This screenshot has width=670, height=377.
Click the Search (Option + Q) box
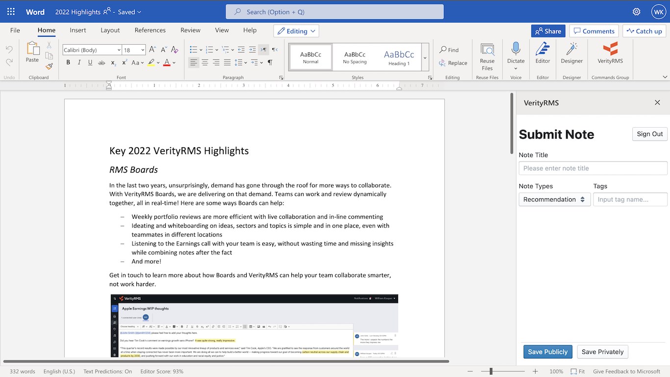point(335,12)
